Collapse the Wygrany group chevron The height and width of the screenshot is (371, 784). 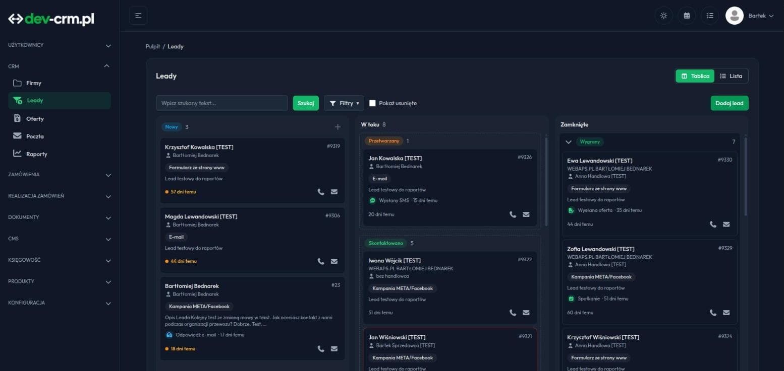(569, 142)
